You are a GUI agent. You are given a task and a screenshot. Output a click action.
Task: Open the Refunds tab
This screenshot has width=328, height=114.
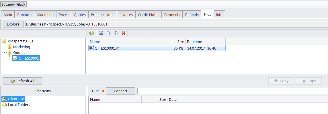pos(192,15)
